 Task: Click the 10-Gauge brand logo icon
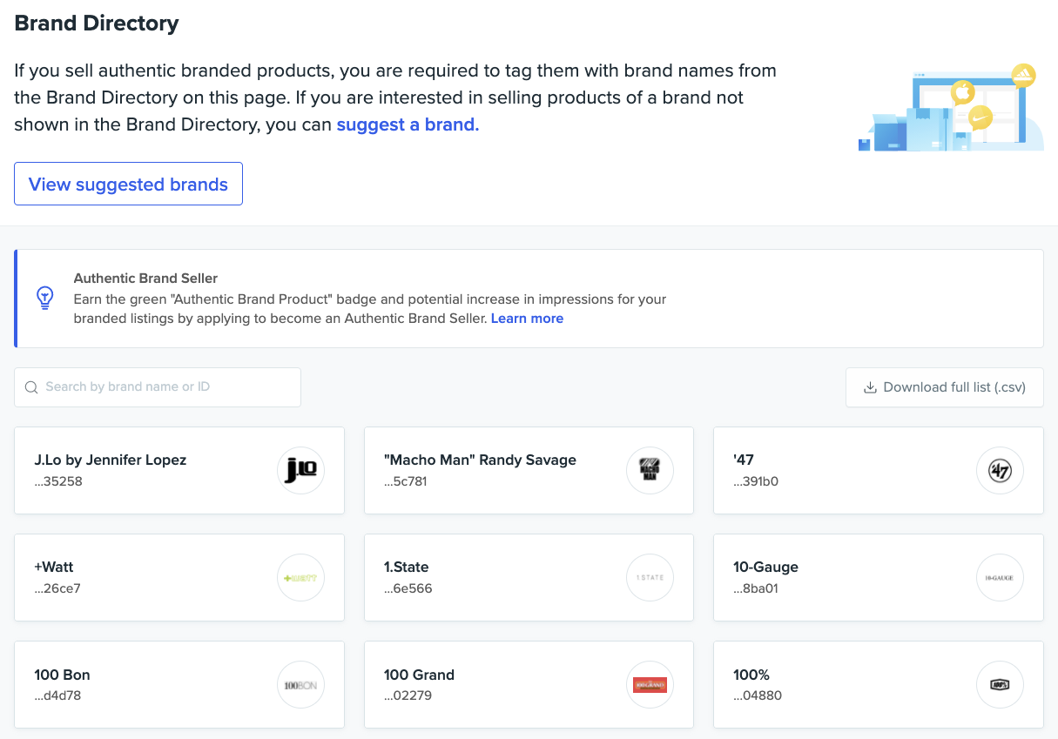1000,578
